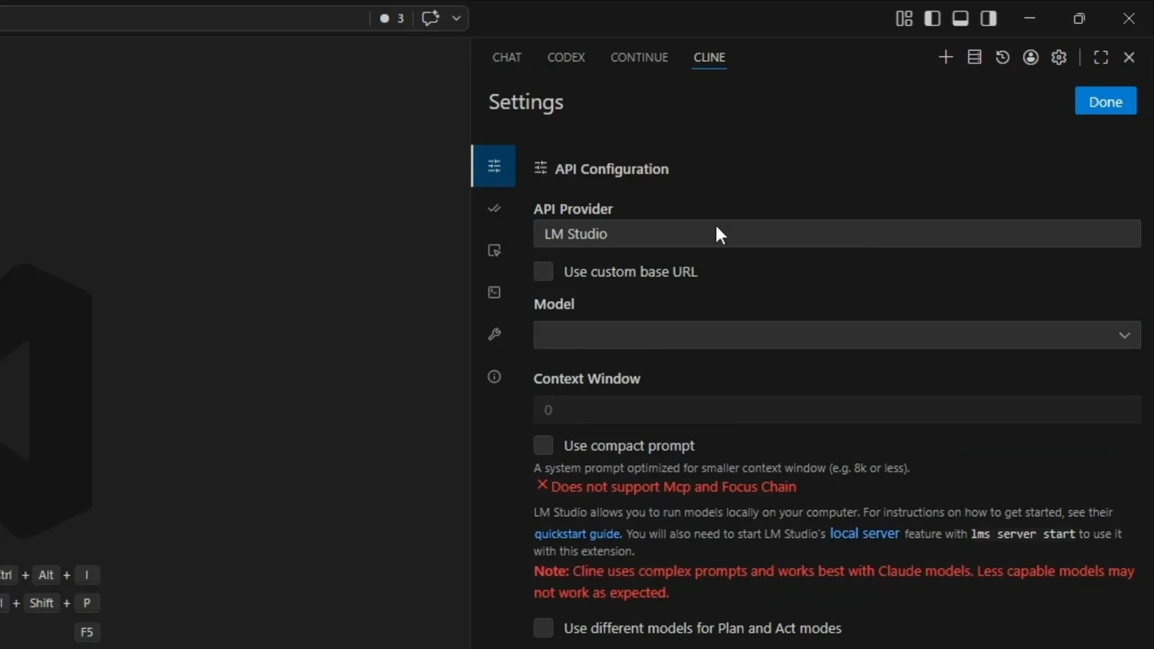Maximize the panel with fullscreen icon
1154x649 pixels.
1101,57
